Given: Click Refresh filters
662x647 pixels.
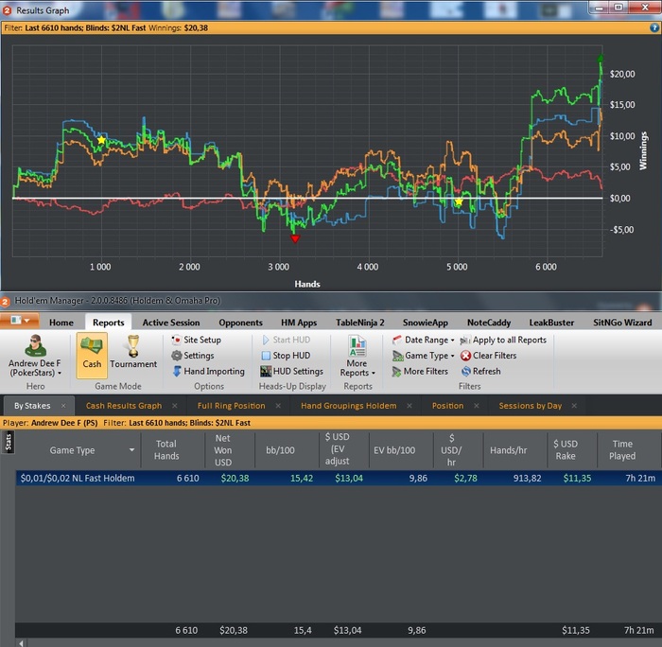Looking at the screenshot, I should [x=480, y=371].
